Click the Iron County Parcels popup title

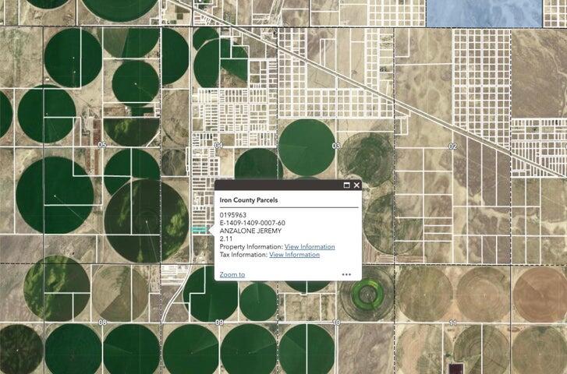pyautogui.click(x=249, y=200)
